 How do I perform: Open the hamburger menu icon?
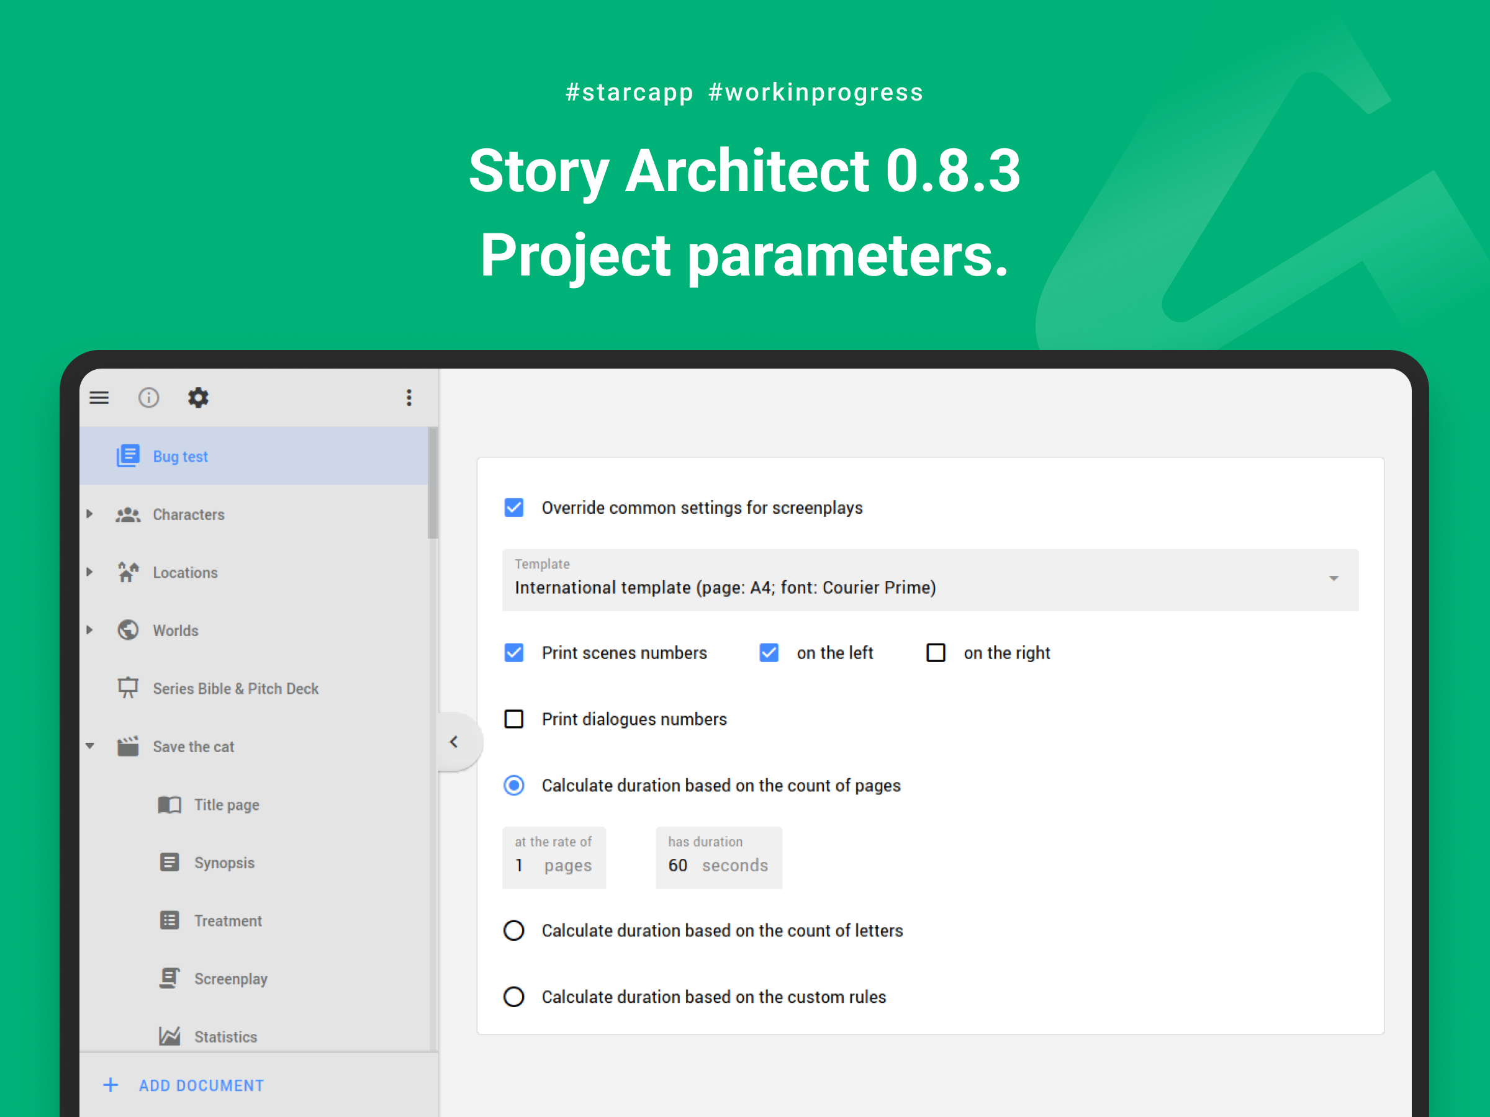[99, 398]
